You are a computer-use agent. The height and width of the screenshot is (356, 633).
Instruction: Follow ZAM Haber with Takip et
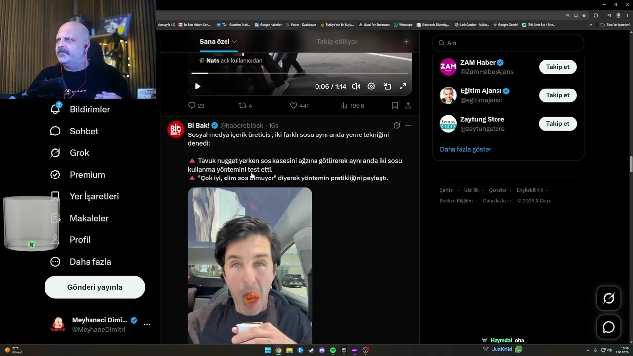pos(557,67)
